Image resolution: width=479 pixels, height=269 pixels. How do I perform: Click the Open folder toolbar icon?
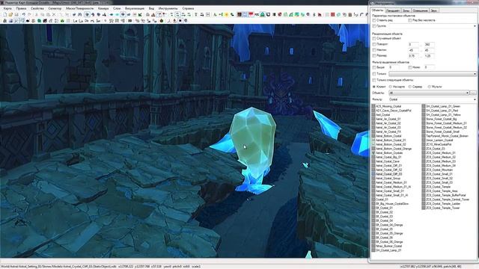[10, 15]
